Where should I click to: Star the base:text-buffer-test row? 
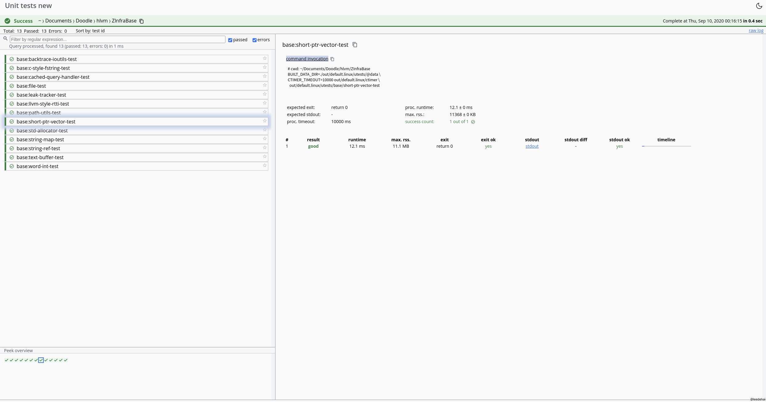[x=265, y=156]
